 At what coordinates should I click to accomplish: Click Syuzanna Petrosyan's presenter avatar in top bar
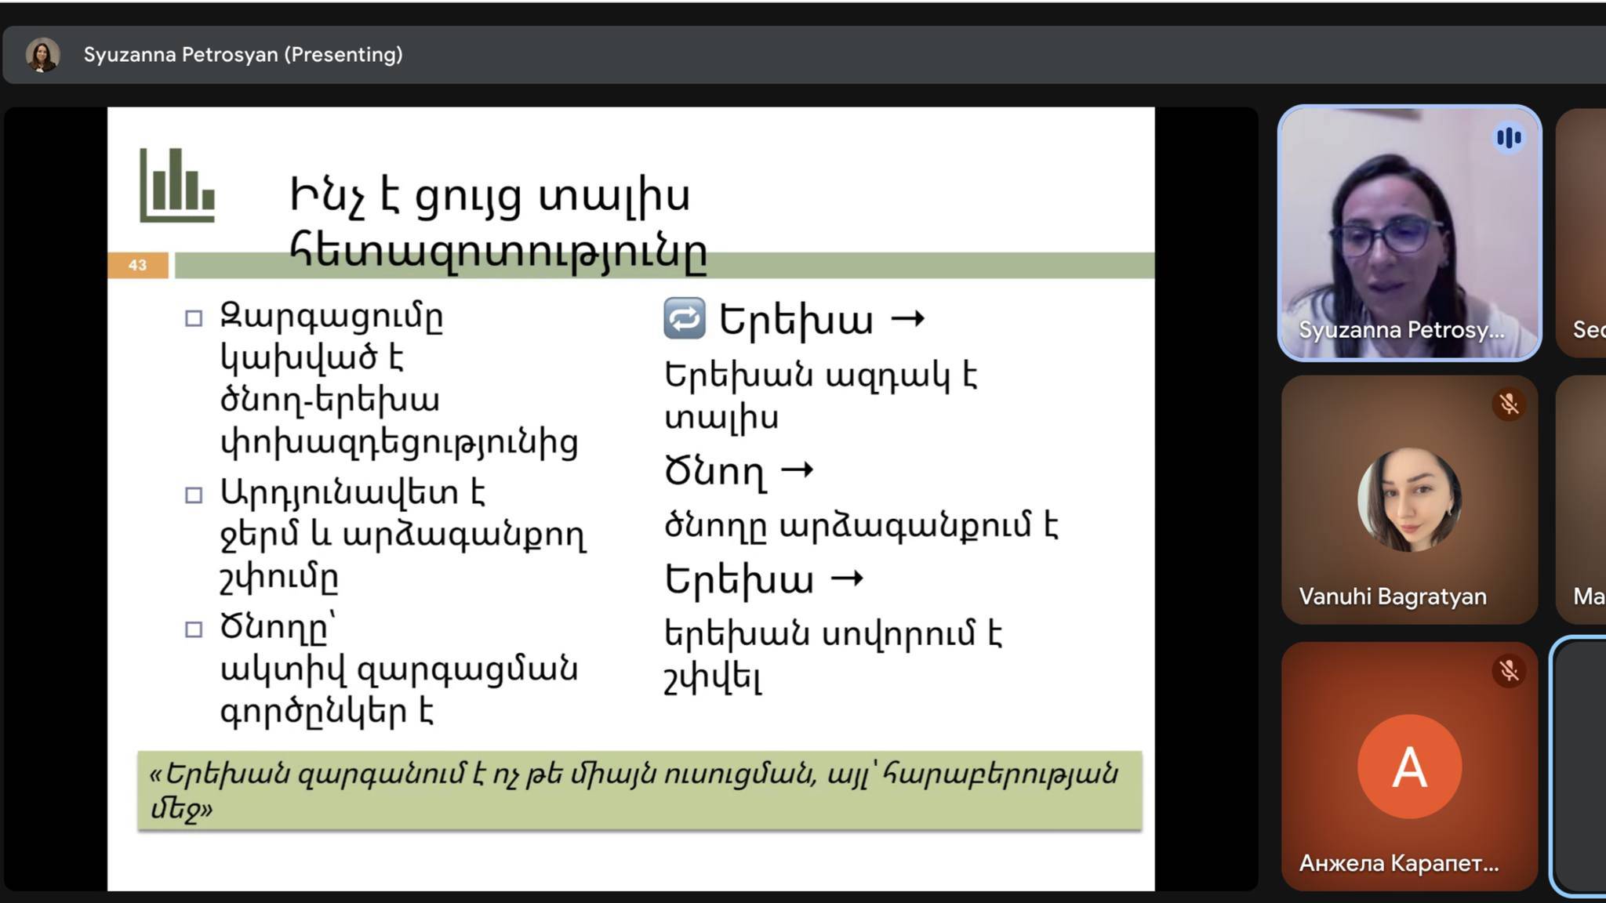click(42, 55)
